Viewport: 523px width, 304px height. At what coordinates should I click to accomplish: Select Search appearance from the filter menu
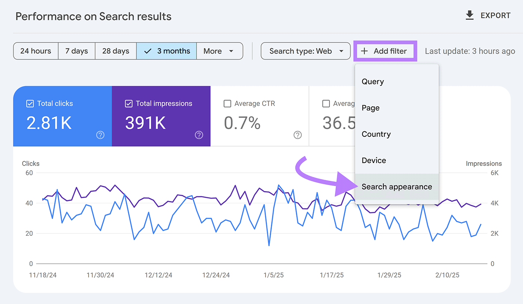pyautogui.click(x=397, y=187)
